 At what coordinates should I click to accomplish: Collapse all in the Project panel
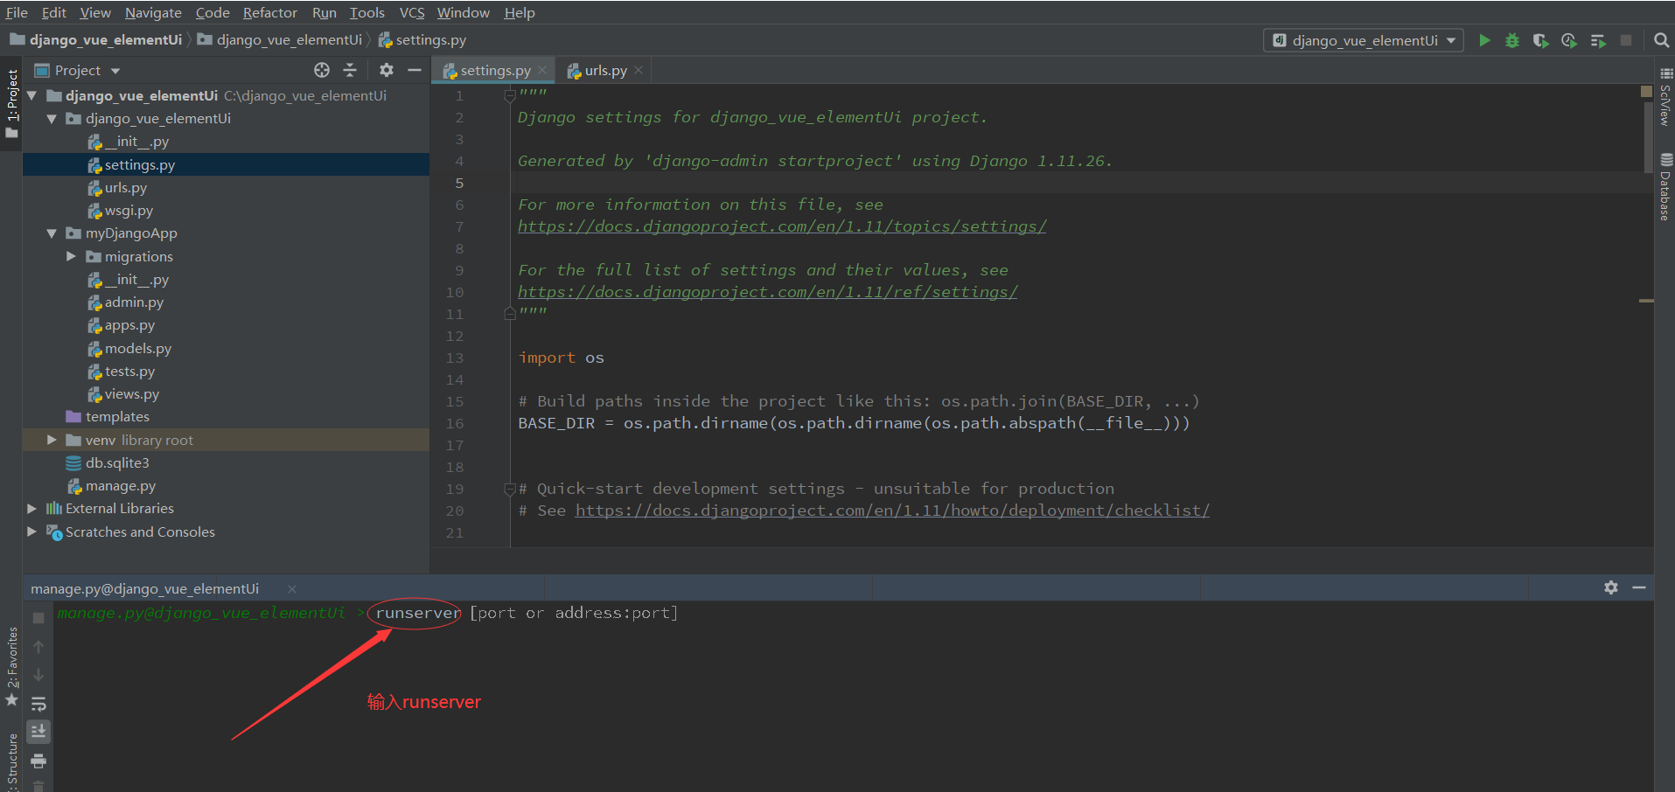[350, 70]
